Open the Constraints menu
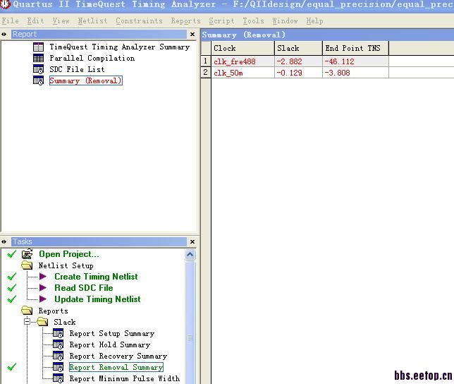454x384 pixels. pos(139,21)
